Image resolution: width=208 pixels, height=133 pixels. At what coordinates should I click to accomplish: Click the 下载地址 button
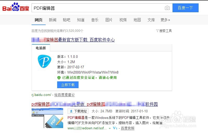coord(78,111)
